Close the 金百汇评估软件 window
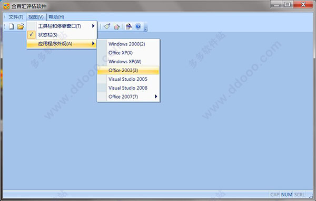Viewport: 316px width, 201px height. click(303, 4)
